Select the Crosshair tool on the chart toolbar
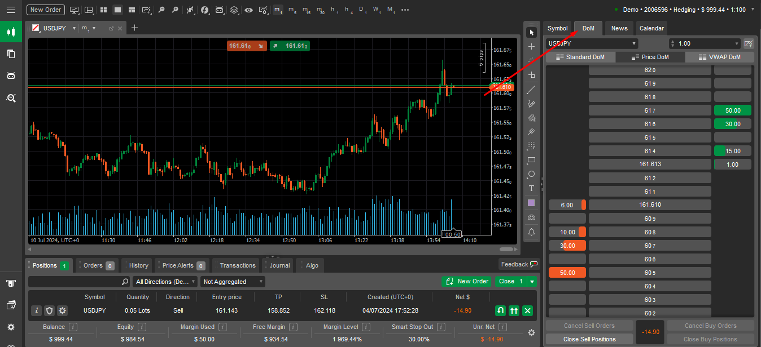Viewport: 761px width, 347px height. click(x=531, y=46)
